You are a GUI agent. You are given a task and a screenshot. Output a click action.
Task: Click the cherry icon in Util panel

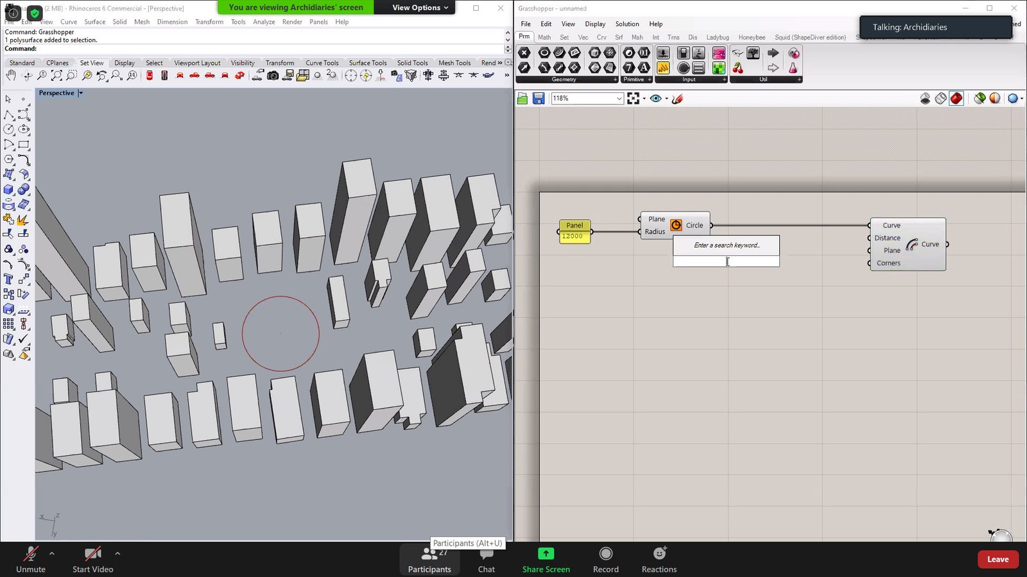(x=738, y=68)
